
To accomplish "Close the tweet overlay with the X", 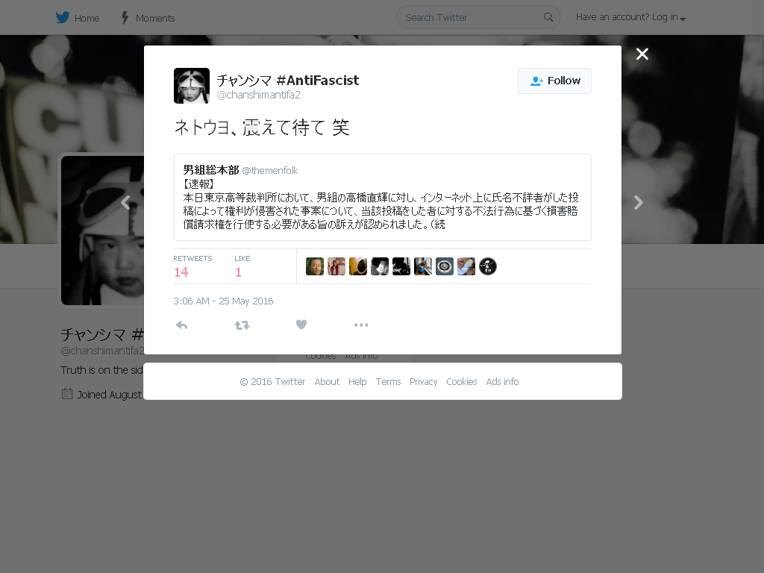I will pyautogui.click(x=642, y=54).
